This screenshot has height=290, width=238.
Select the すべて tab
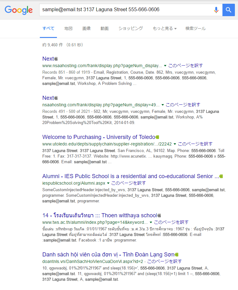pyautogui.click(x=48, y=29)
